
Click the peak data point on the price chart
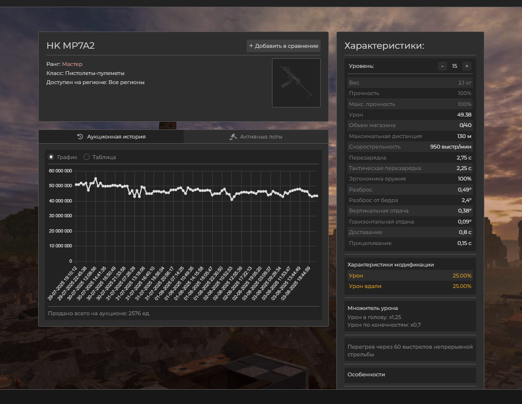tap(95, 179)
